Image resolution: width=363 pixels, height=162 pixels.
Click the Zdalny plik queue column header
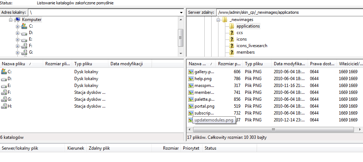pos(119,148)
